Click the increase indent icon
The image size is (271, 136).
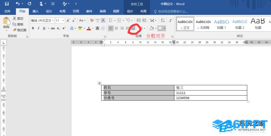(144, 20)
